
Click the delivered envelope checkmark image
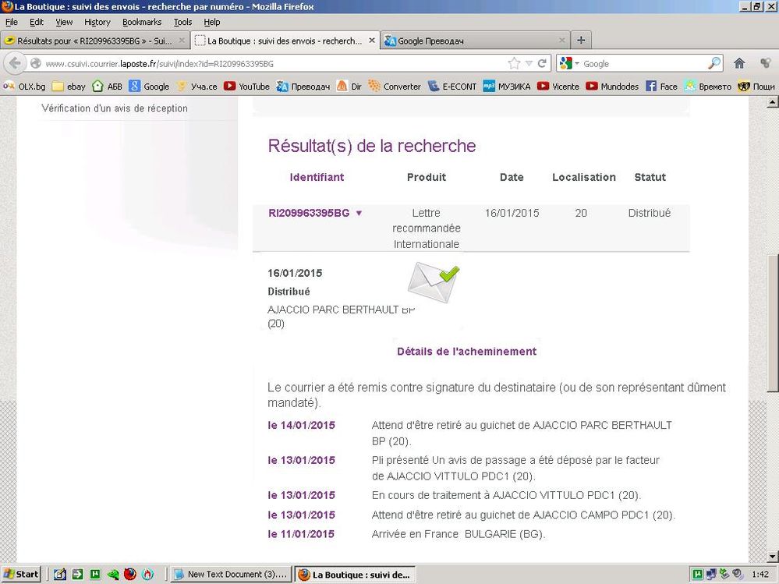[434, 282]
